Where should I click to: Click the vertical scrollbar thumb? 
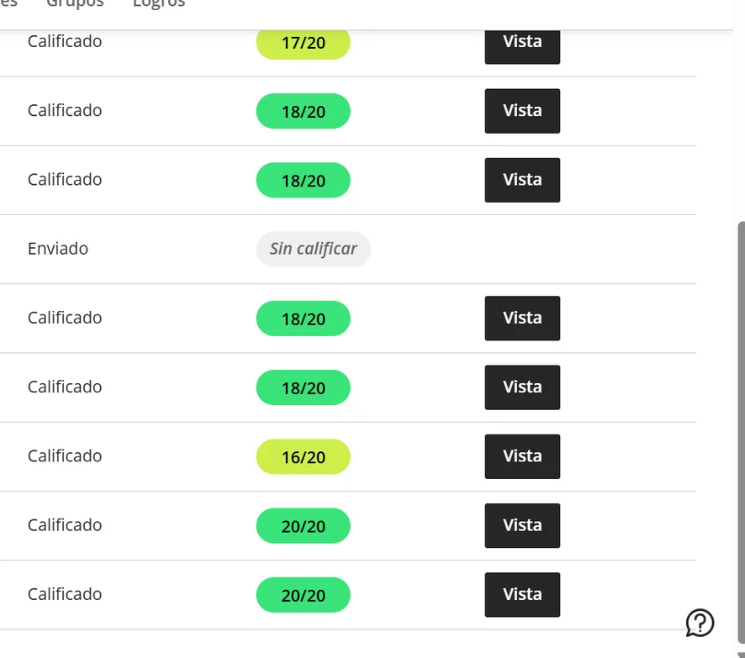tap(741, 420)
